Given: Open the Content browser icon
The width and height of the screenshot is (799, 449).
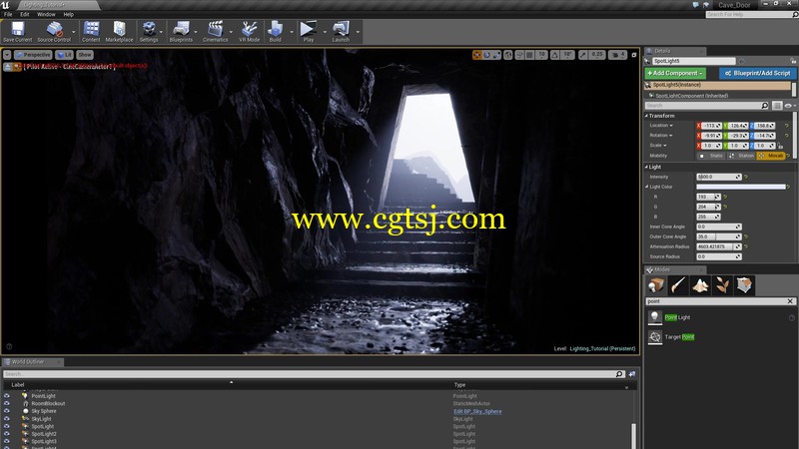Looking at the screenshot, I should [91, 32].
